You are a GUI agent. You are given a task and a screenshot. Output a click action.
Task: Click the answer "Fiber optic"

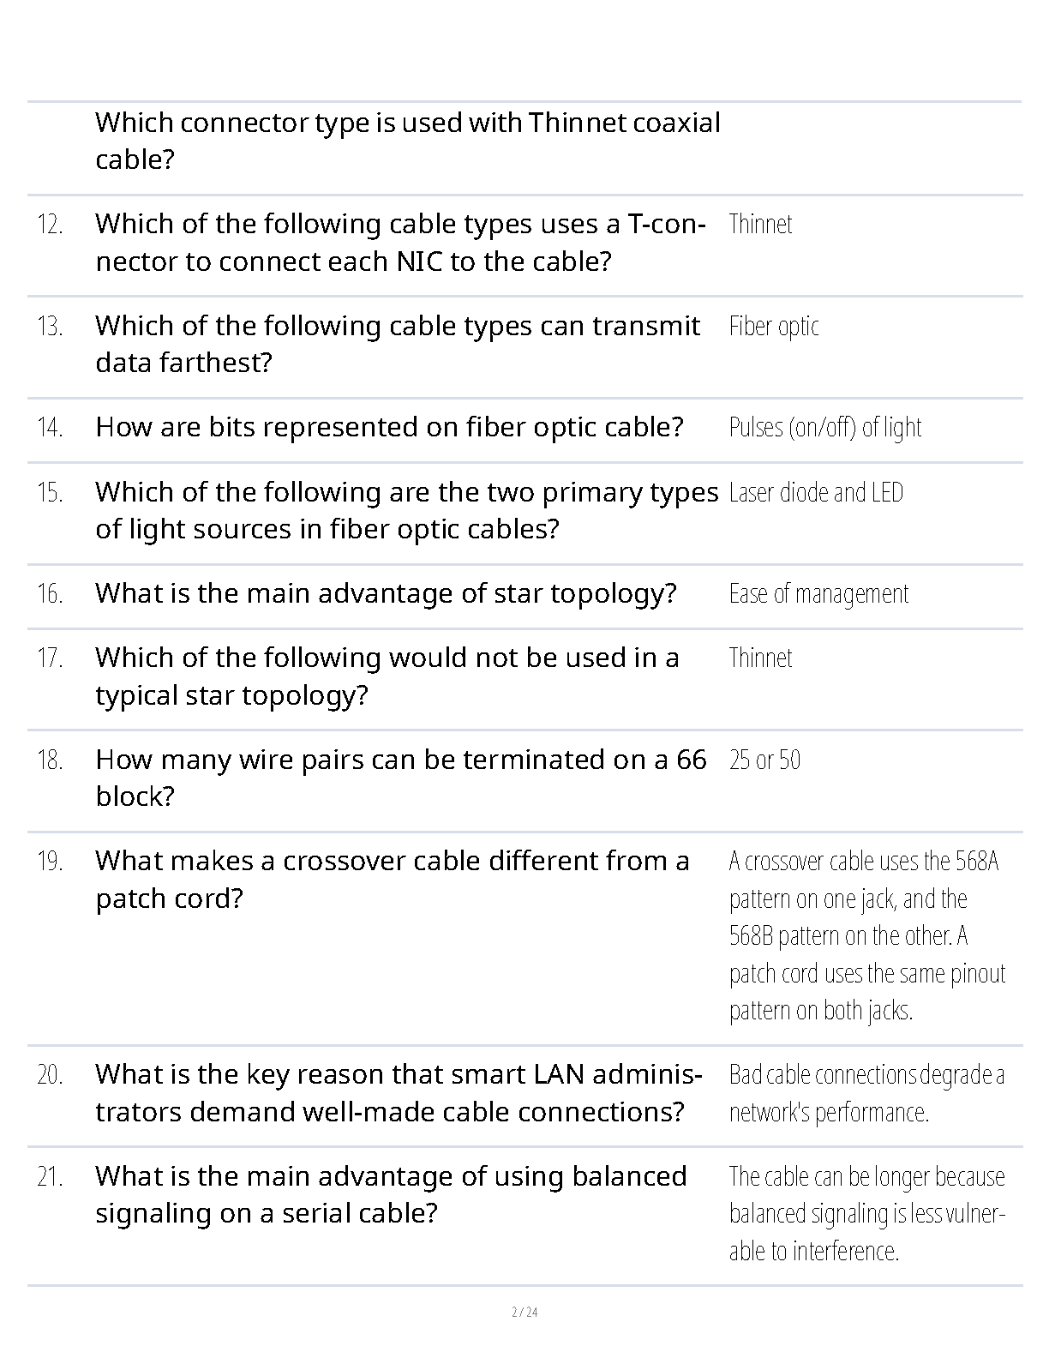coord(774,326)
